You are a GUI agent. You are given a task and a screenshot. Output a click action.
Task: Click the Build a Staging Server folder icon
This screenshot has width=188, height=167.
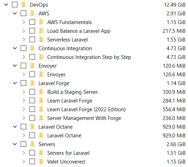(x=41, y=92)
